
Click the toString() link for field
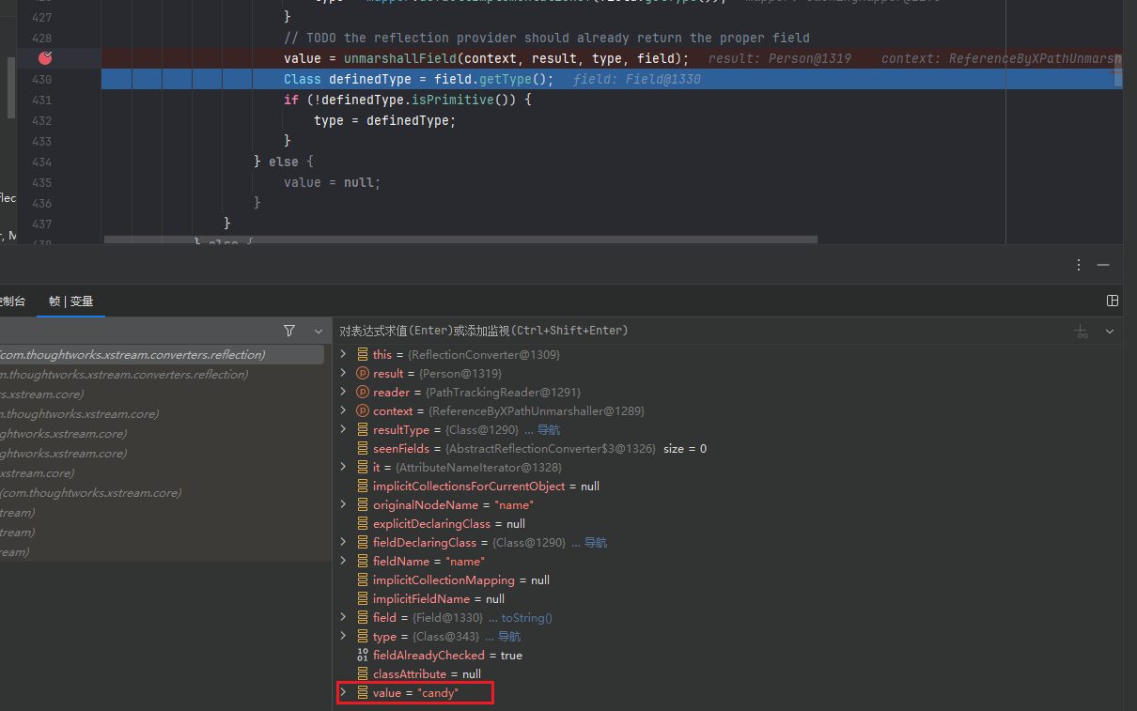pyautogui.click(x=526, y=618)
